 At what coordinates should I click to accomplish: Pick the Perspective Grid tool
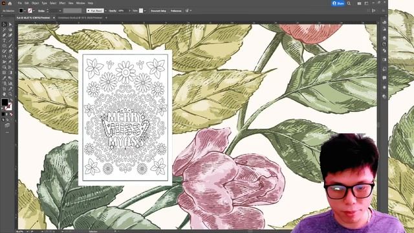(x=10, y=67)
